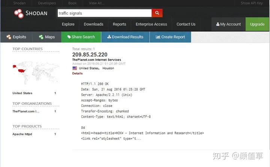Screen dimensions: 270x167
Task: Click the Content-Type: text/html line
Action: [116, 117]
